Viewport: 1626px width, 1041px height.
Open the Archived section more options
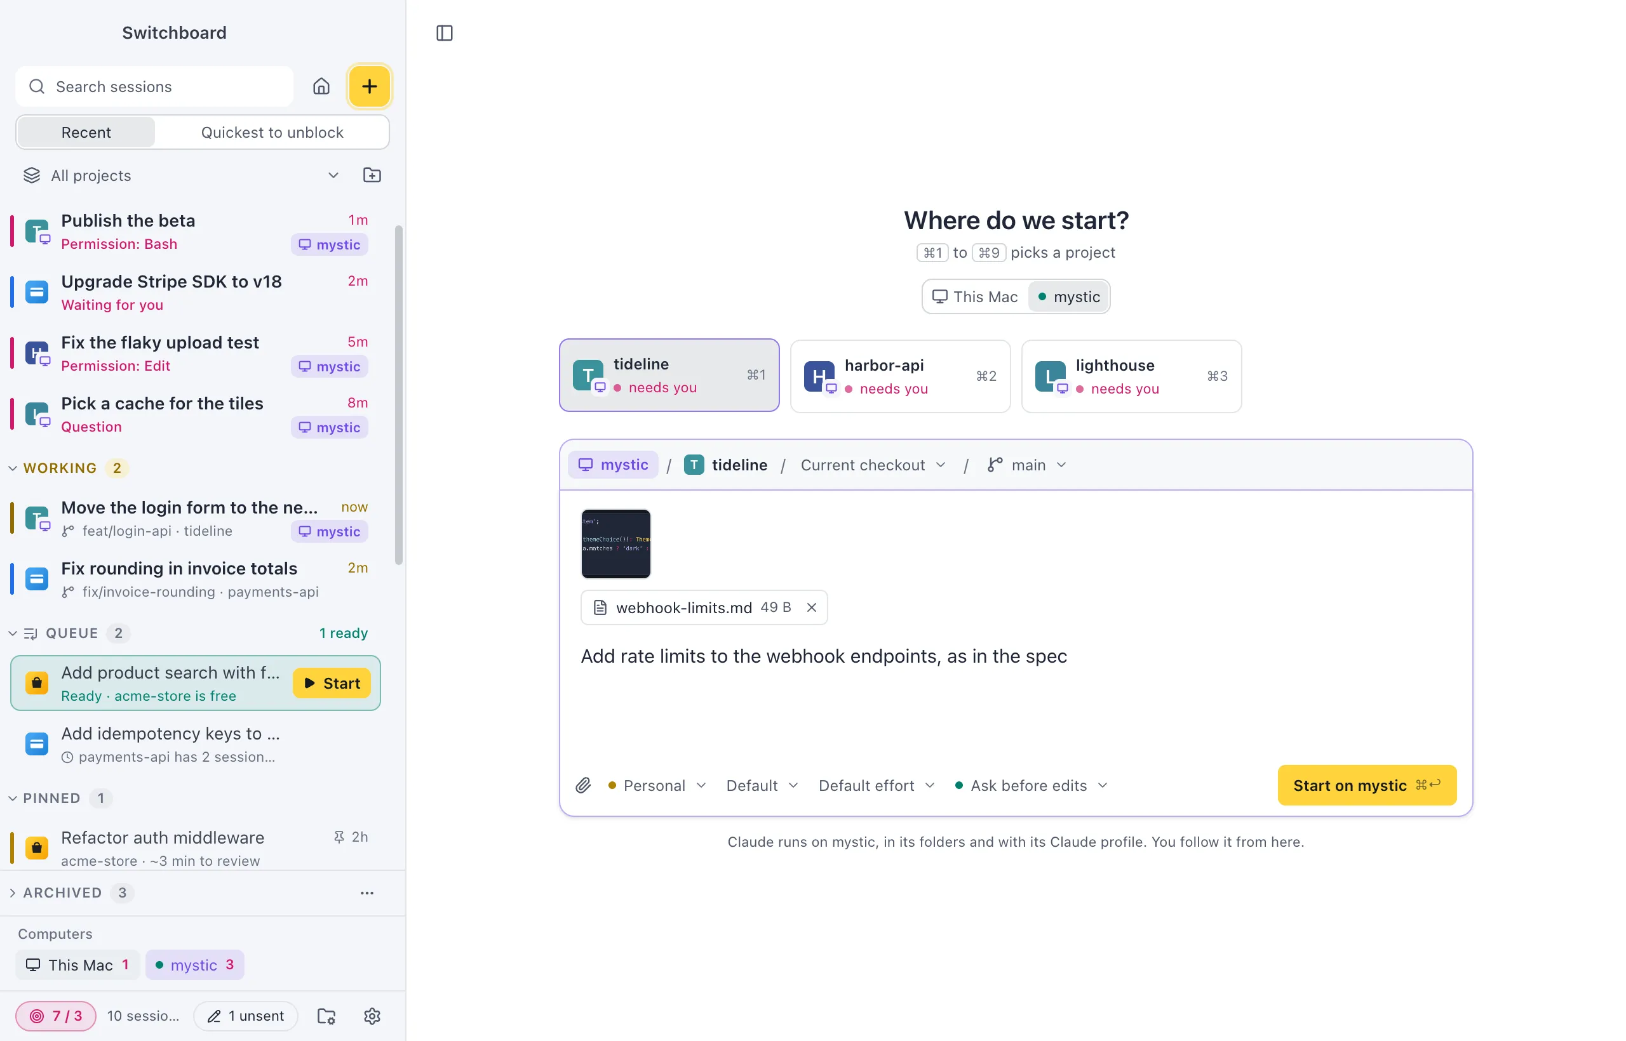coord(367,893)
